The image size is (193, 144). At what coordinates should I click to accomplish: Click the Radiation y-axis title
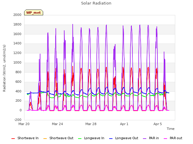coord(4,68)
